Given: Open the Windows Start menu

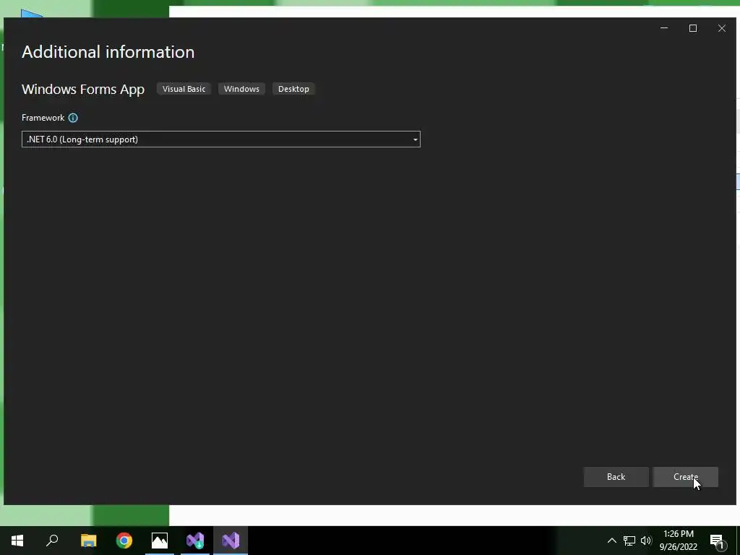Looking at the screenshot, I should click(17, 541).
